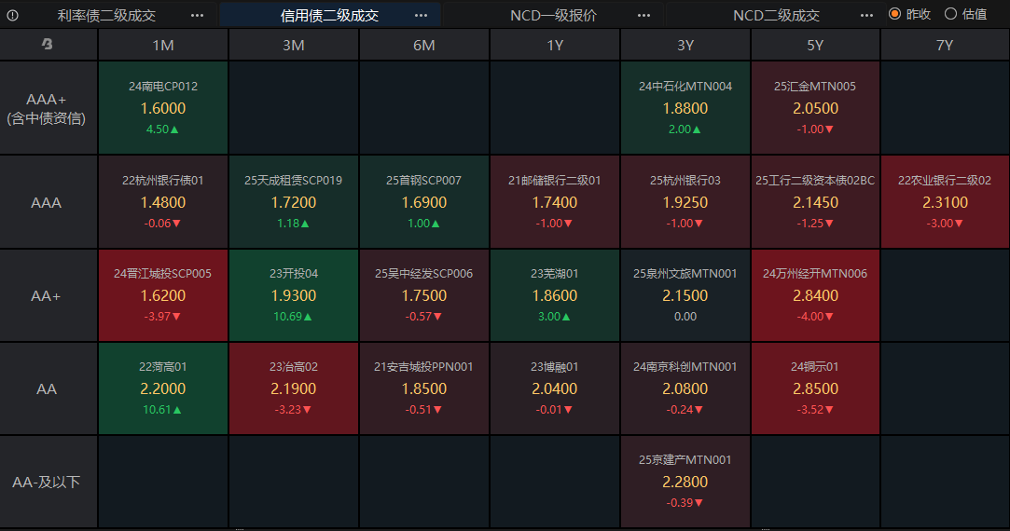Open the 24南电CP012 bond cell

tap(163, 108)
